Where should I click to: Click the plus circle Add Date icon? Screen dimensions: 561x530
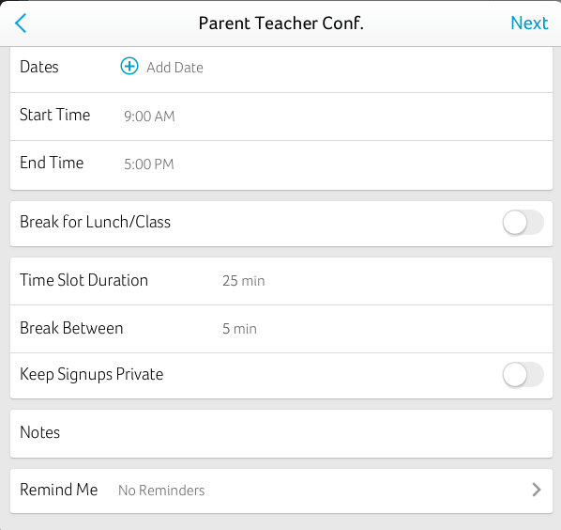(129, 67)
